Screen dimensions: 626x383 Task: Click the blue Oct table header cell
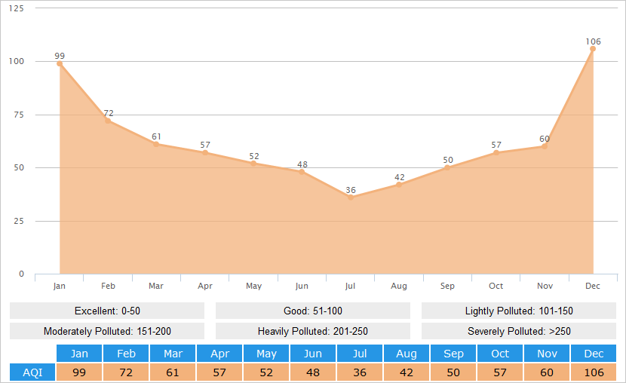(x=500, y=354)
